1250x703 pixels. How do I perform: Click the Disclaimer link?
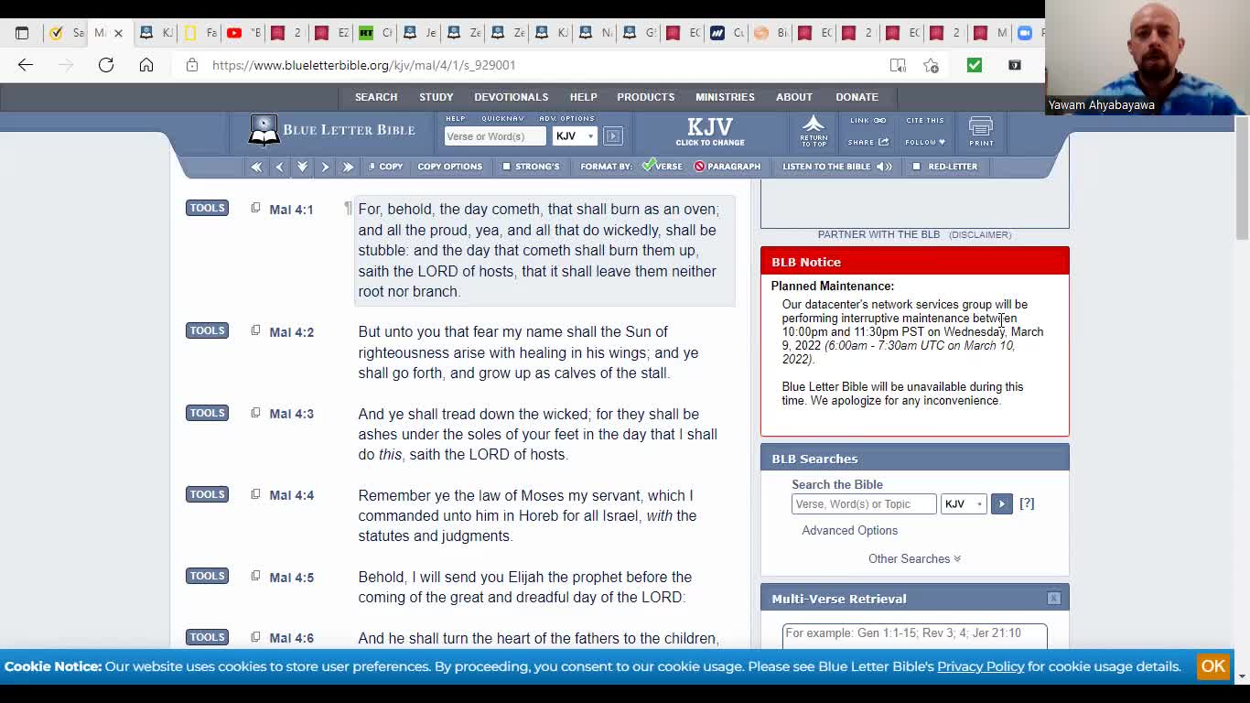980,234
